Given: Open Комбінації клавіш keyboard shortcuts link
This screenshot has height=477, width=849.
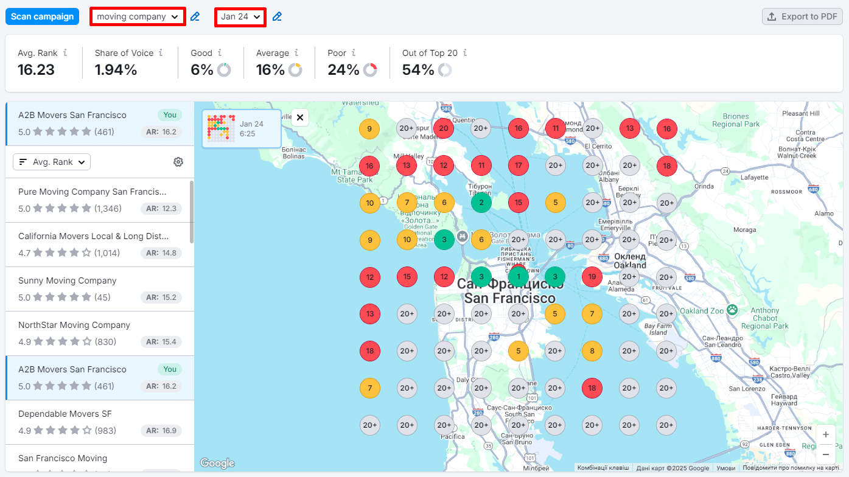Looking at the screenshot, I should (603, 468).
